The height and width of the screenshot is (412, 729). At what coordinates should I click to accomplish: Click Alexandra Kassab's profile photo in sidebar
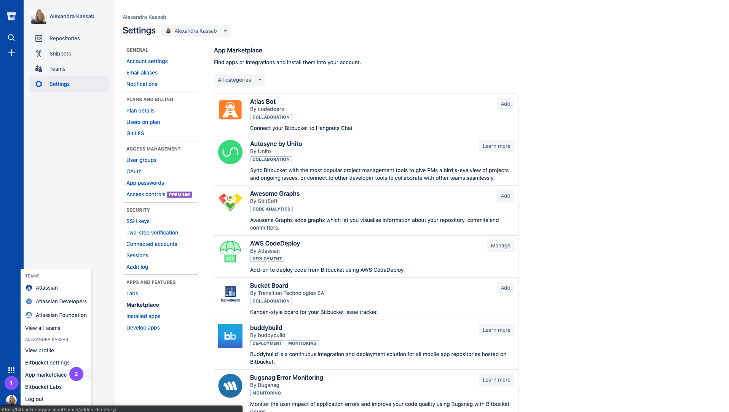point(39,16)
